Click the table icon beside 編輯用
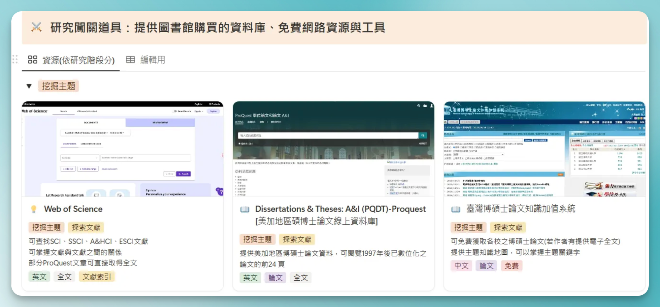 (130, 60)
